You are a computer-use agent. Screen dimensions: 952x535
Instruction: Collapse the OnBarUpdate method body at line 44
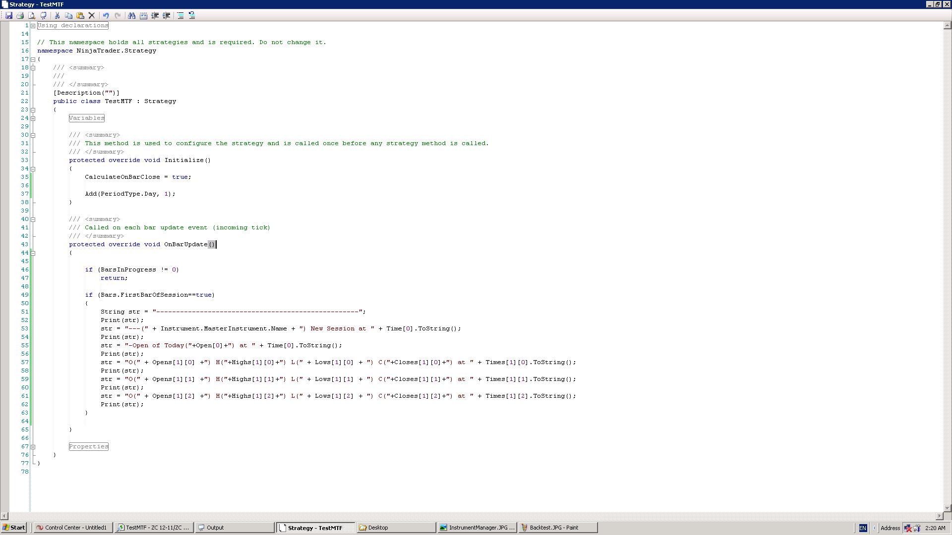(33, 253)
